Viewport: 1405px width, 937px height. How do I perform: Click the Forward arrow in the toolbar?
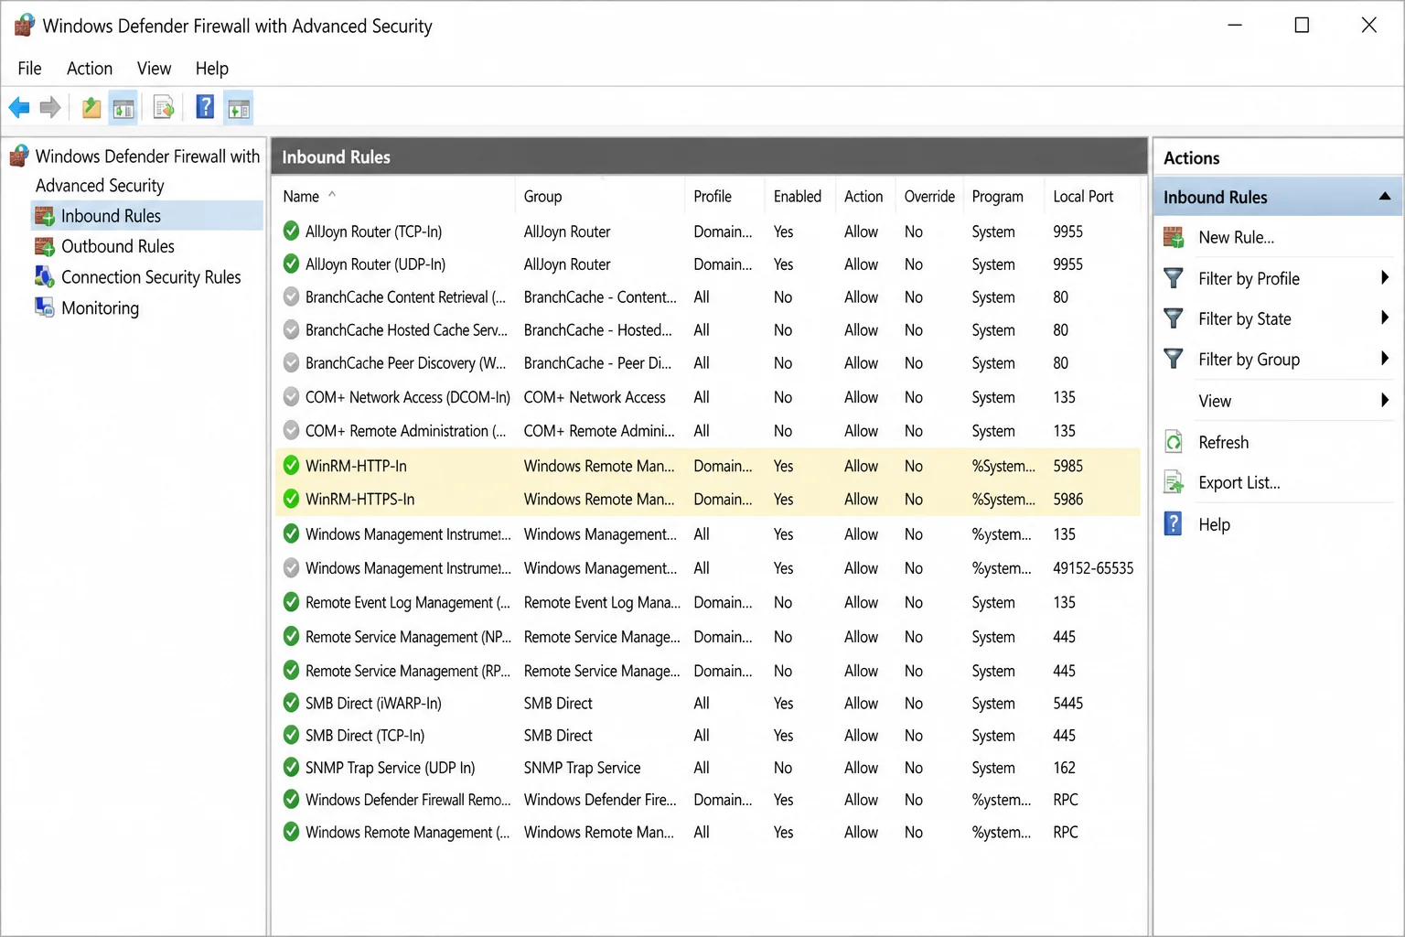coord(50,108)
